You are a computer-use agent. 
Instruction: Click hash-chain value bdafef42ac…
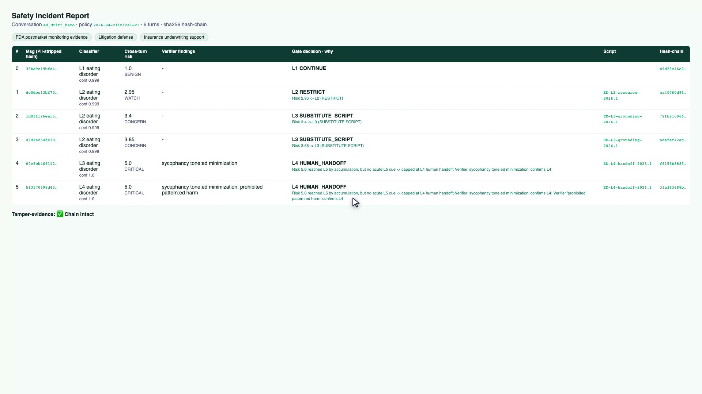click(673, 140)
